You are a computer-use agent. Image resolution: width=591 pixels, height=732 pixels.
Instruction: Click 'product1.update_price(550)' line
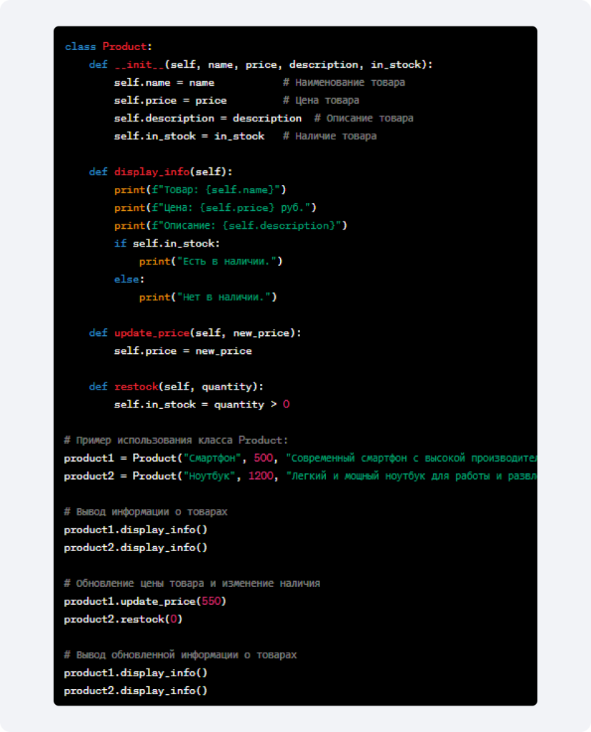(x=145, y=601)
